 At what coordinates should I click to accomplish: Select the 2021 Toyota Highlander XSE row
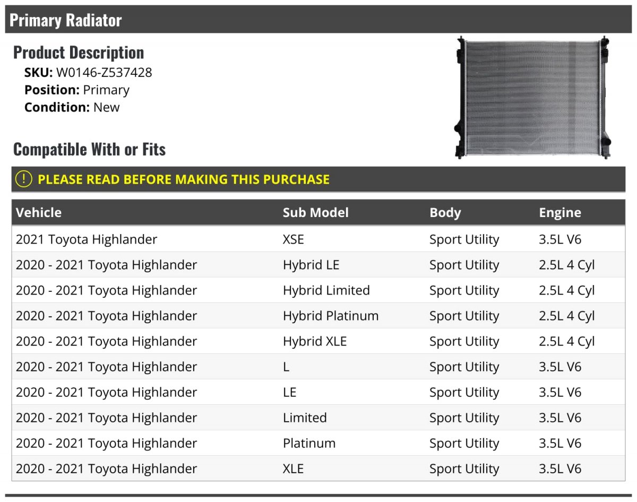click(318, 239)
